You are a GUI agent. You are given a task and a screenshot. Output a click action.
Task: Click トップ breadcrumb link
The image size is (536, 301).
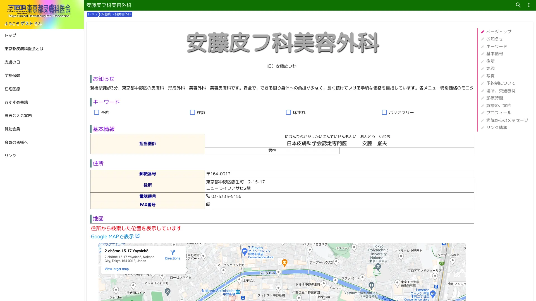tap(92, 14)
